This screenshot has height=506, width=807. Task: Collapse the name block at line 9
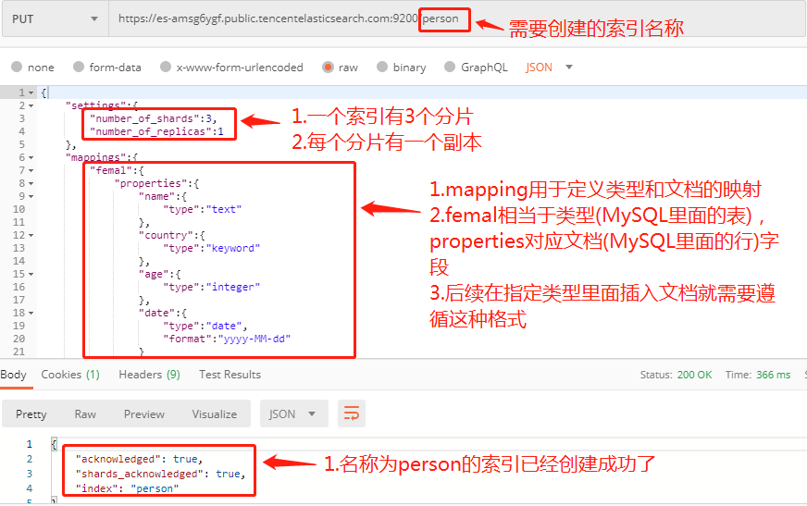(31, 196)
